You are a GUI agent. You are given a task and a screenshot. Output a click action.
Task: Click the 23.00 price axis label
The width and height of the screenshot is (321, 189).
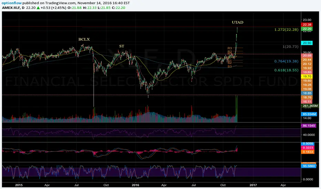[307, 20]
